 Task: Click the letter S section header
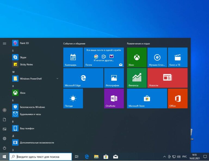tap(13, 51)
